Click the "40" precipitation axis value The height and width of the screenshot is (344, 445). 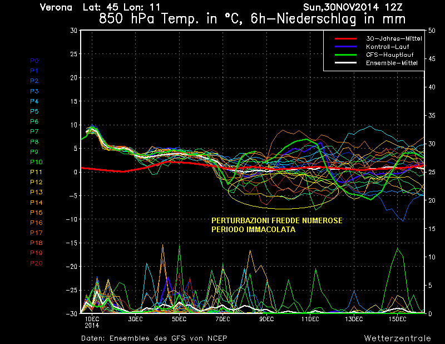[x=432, y=87]
